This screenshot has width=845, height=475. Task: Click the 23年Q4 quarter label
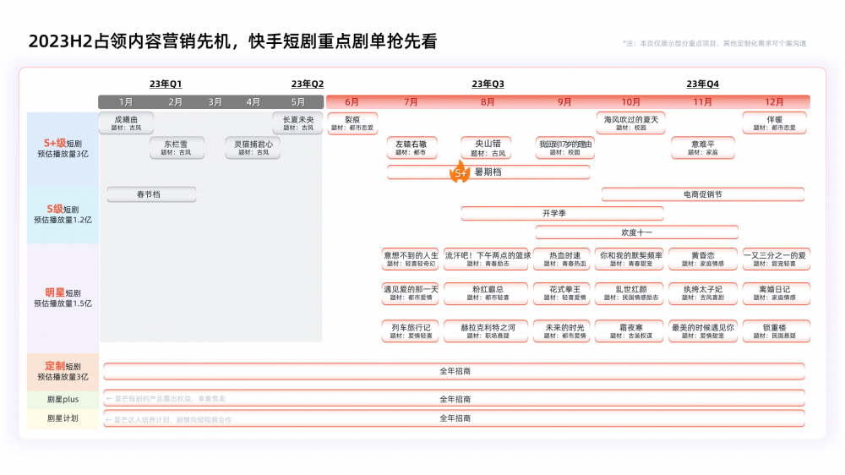pos(702,84)
